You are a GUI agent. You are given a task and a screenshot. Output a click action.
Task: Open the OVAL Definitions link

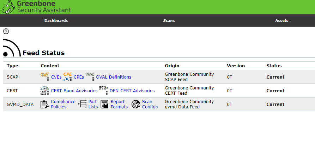114,77
